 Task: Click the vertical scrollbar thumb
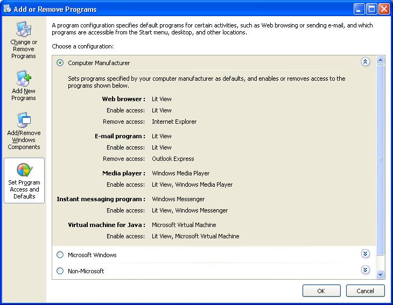380,160
